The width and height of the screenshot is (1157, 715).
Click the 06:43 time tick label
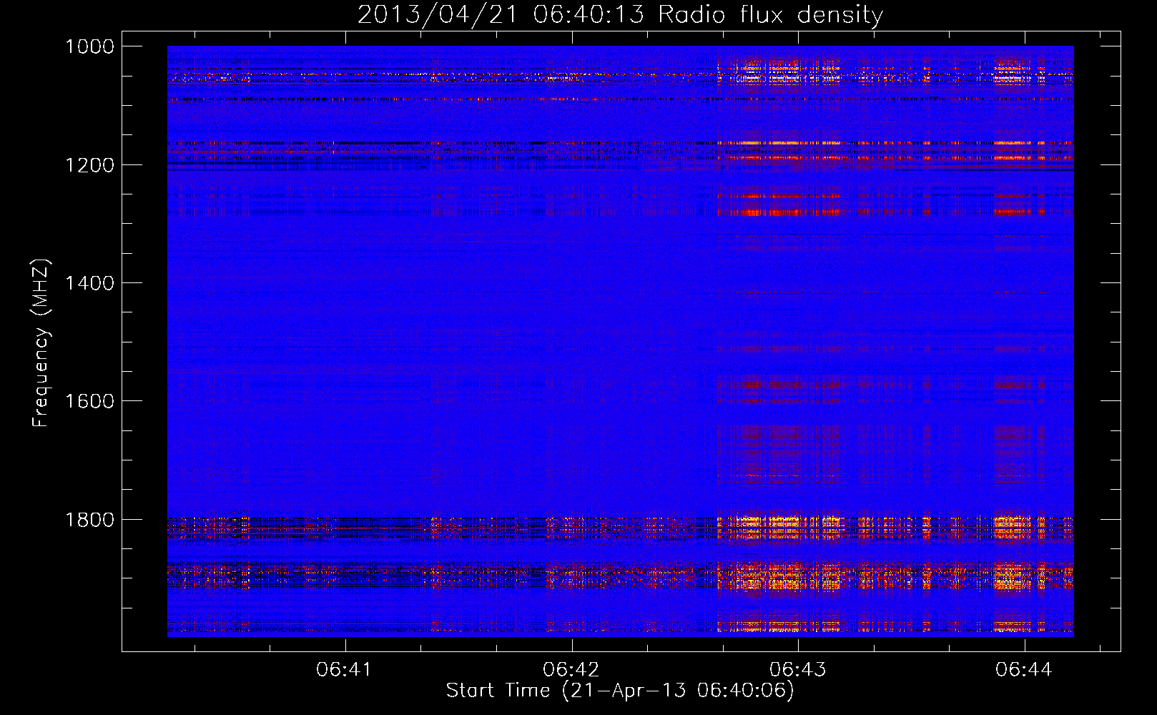pyautogui.click(x=797, y=669)
